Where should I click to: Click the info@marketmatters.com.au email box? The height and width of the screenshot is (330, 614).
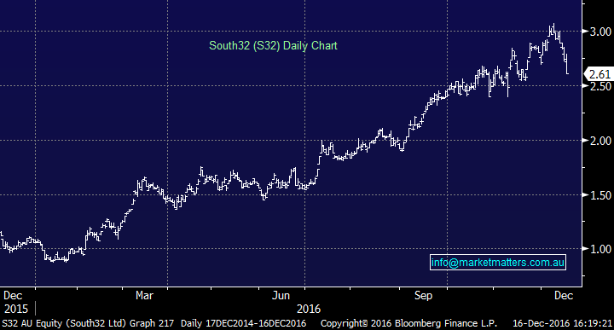(x=498, y=263)
